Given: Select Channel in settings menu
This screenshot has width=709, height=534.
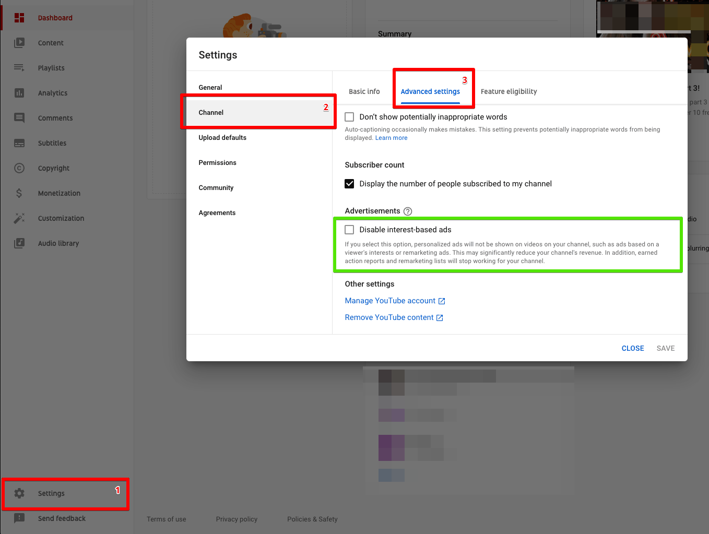Looking at the screenshot, I should [259, 113].
